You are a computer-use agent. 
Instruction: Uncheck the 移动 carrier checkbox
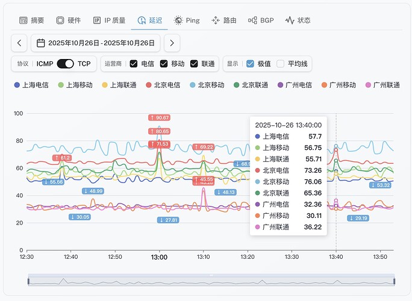pyautogui.click(x=164, y=64)
